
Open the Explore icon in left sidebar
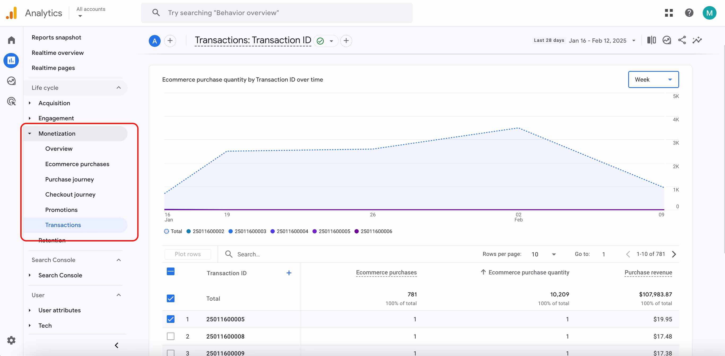click(x=11, y=81)
